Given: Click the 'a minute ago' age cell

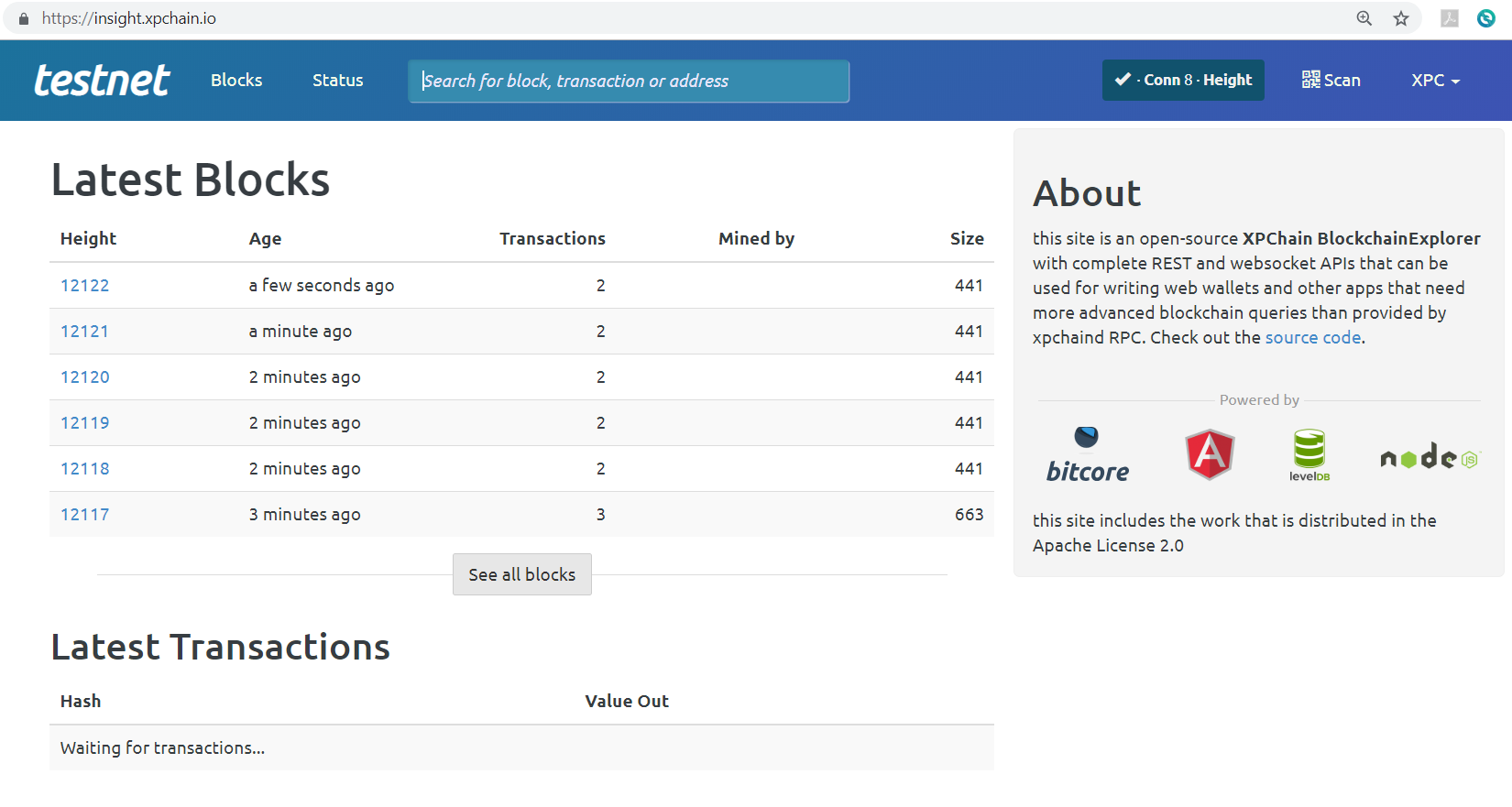Looking at the screenshot, I should point(301,332).
